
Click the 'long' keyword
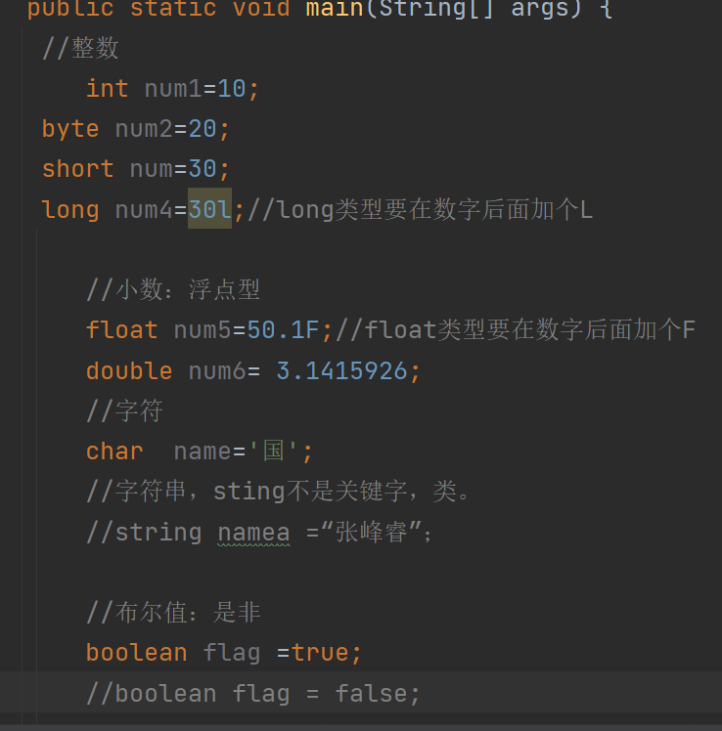[70, 209]
